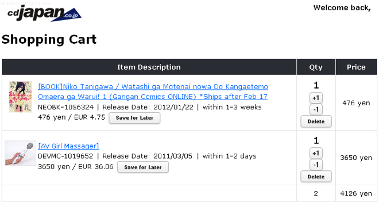This screenshot has width=379, height=210.
Task: Select the Item Description column header
Action: 149,67
